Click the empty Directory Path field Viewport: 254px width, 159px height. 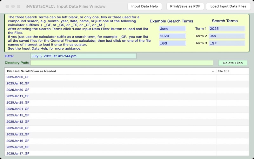pos(122,63)
